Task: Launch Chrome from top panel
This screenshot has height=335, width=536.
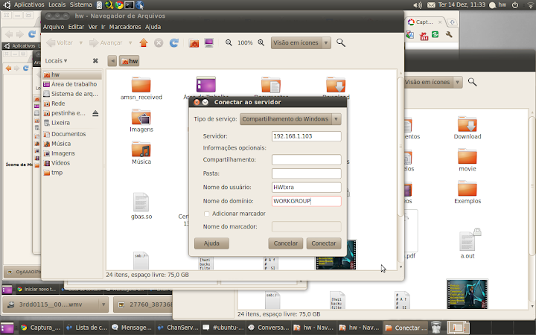Action: tap(119, 4)
